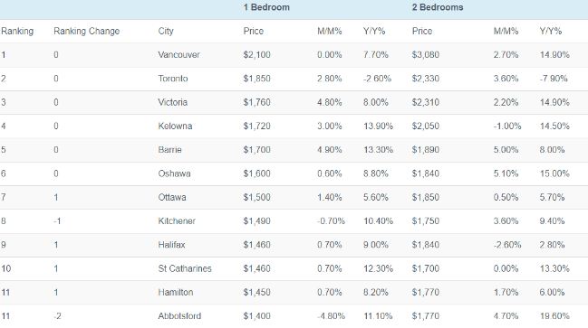Select the Abbotsford city cell
The width and height of the screenshot is (588, 328).
pos(179,316)
